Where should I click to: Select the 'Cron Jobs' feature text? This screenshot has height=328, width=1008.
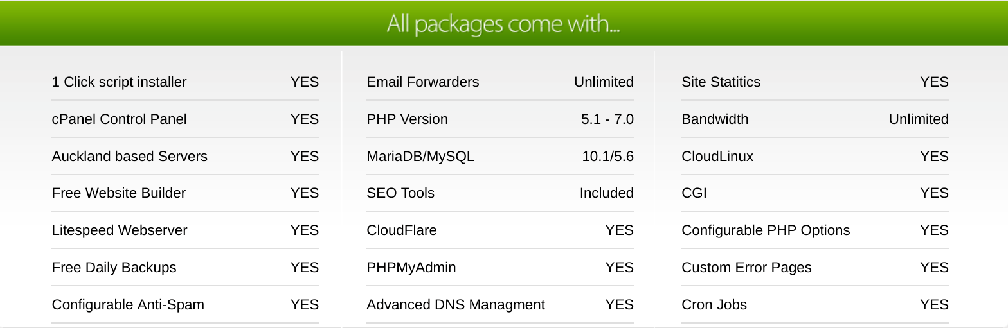(714, 305)
